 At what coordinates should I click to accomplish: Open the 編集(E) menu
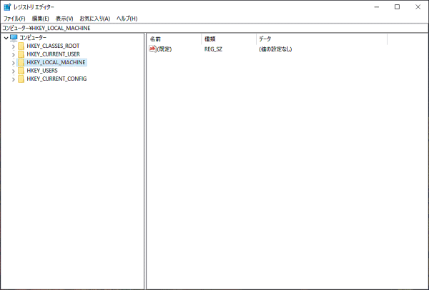41,19
